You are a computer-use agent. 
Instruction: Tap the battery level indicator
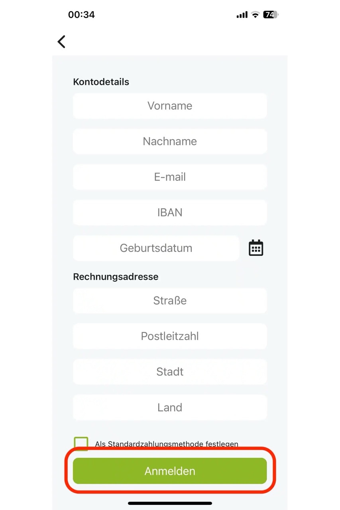point(271,15)
